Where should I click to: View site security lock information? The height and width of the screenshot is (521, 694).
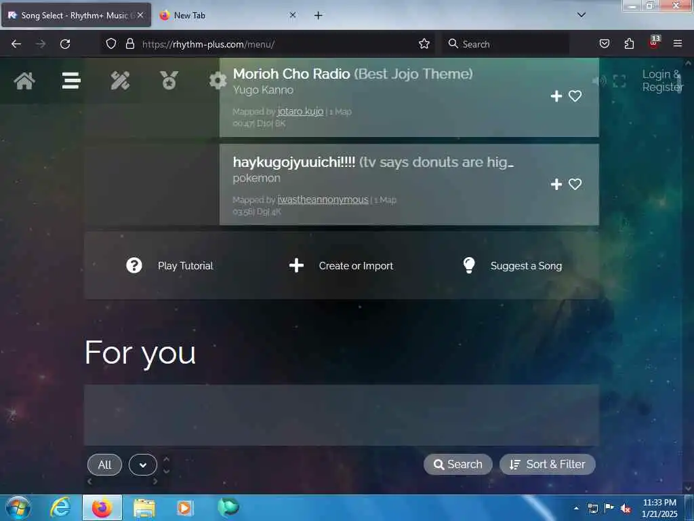point(129,44)
